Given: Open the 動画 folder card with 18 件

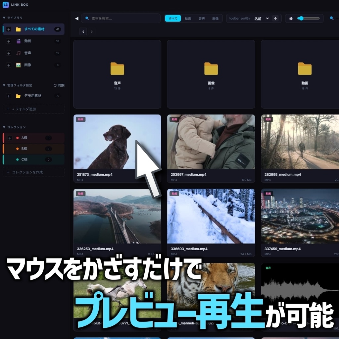Looking at the screenshot, I should [x=300, y=74].
